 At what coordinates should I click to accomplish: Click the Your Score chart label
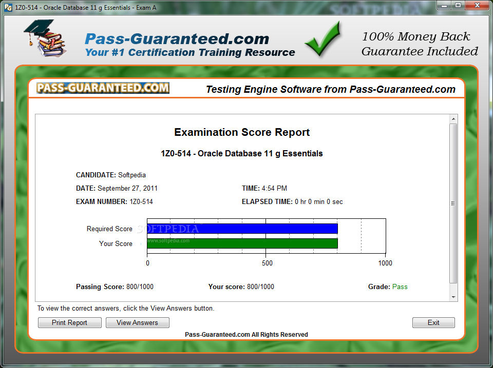coord(116,243)
